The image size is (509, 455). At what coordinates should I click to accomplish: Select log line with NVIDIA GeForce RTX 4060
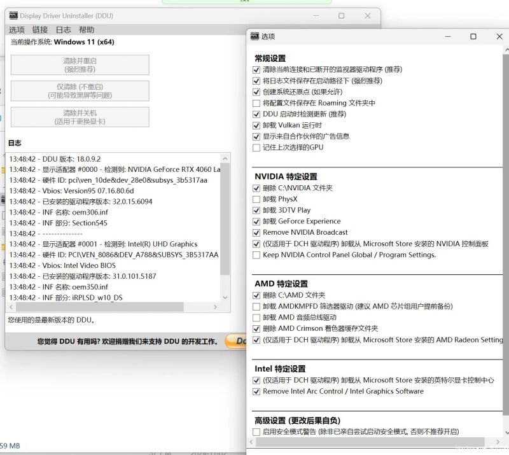click(113, 169)
